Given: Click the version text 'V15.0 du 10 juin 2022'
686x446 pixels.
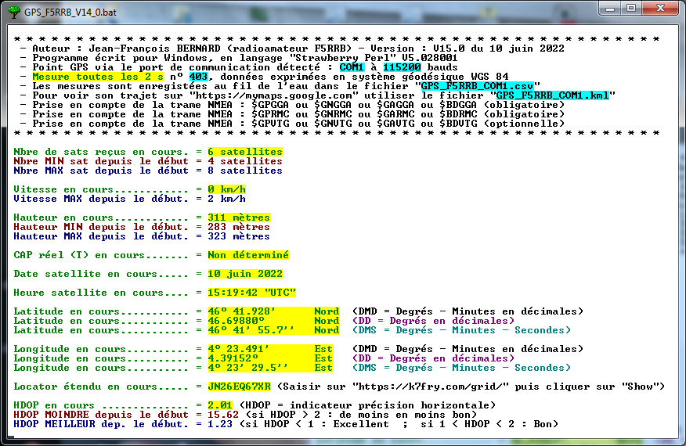Looking at the screenshot, I should [x=499, y=49].
